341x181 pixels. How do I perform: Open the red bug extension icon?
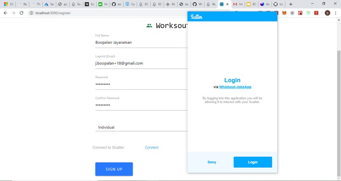click(x=300, y=13)
